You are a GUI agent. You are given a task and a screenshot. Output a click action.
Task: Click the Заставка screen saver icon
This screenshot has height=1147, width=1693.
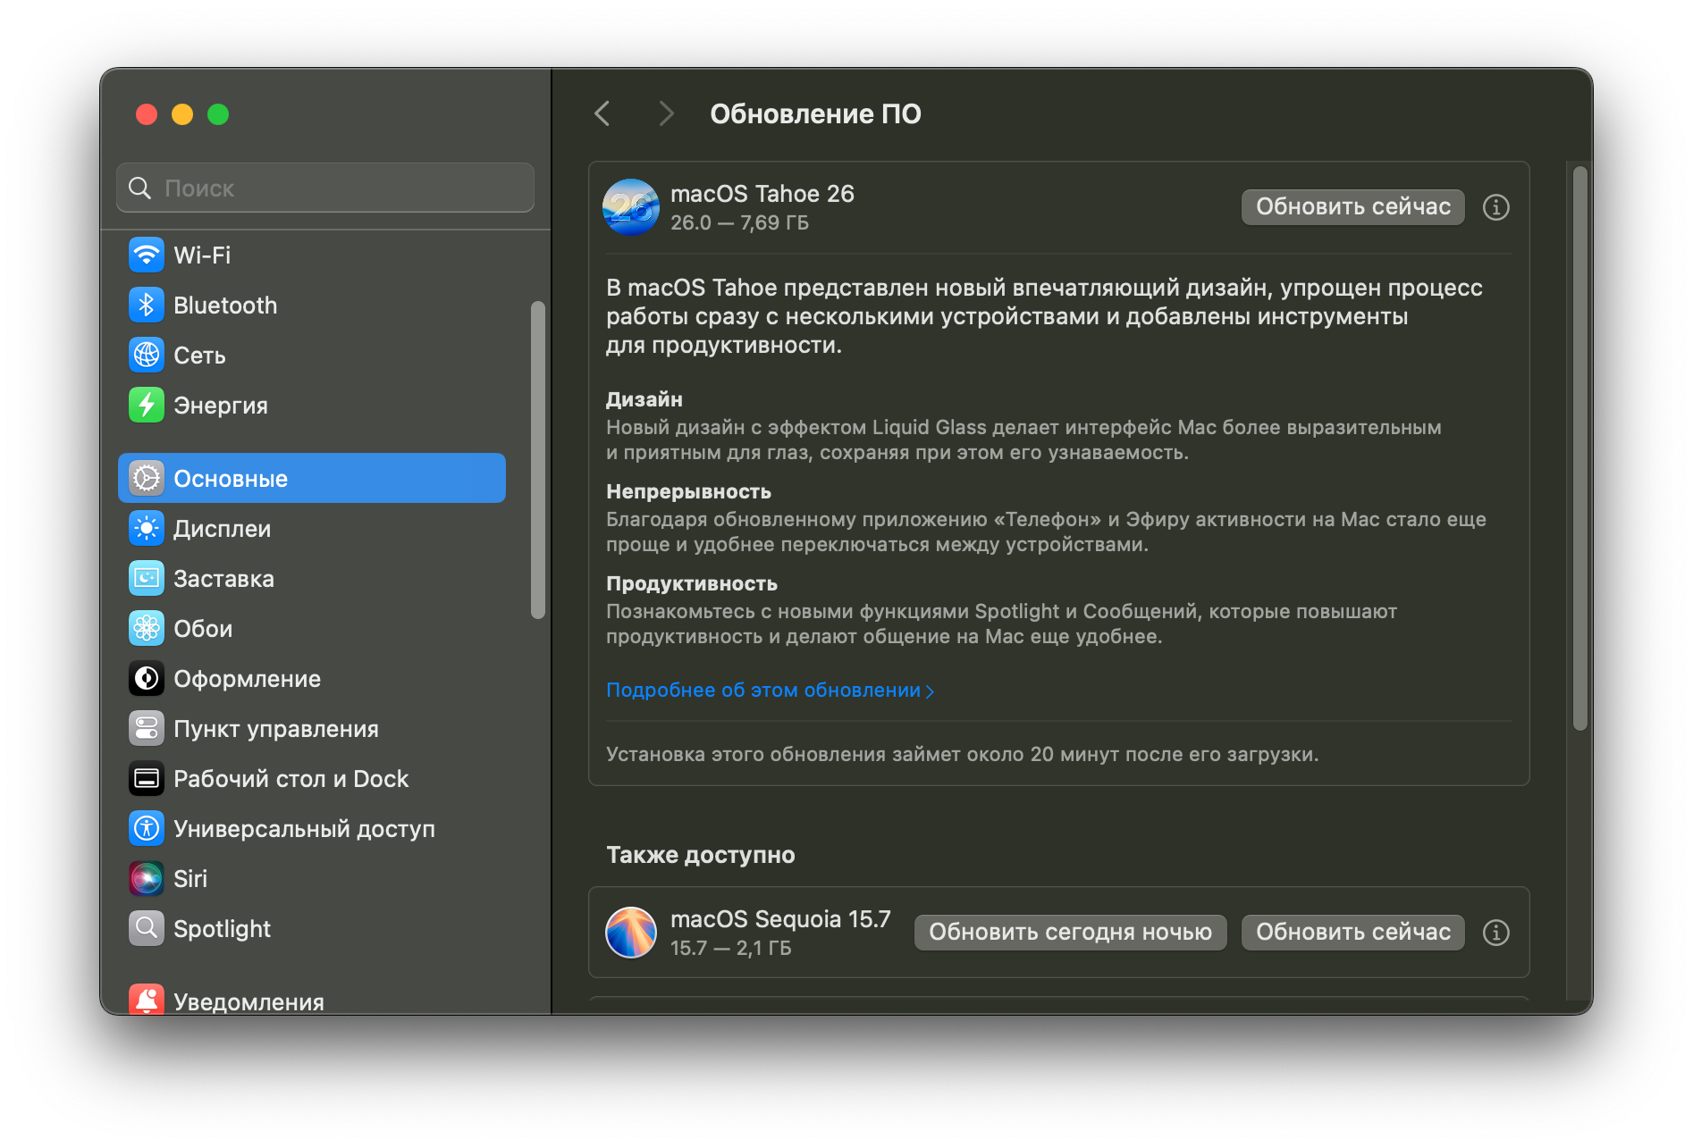click(x=147, y=579)
